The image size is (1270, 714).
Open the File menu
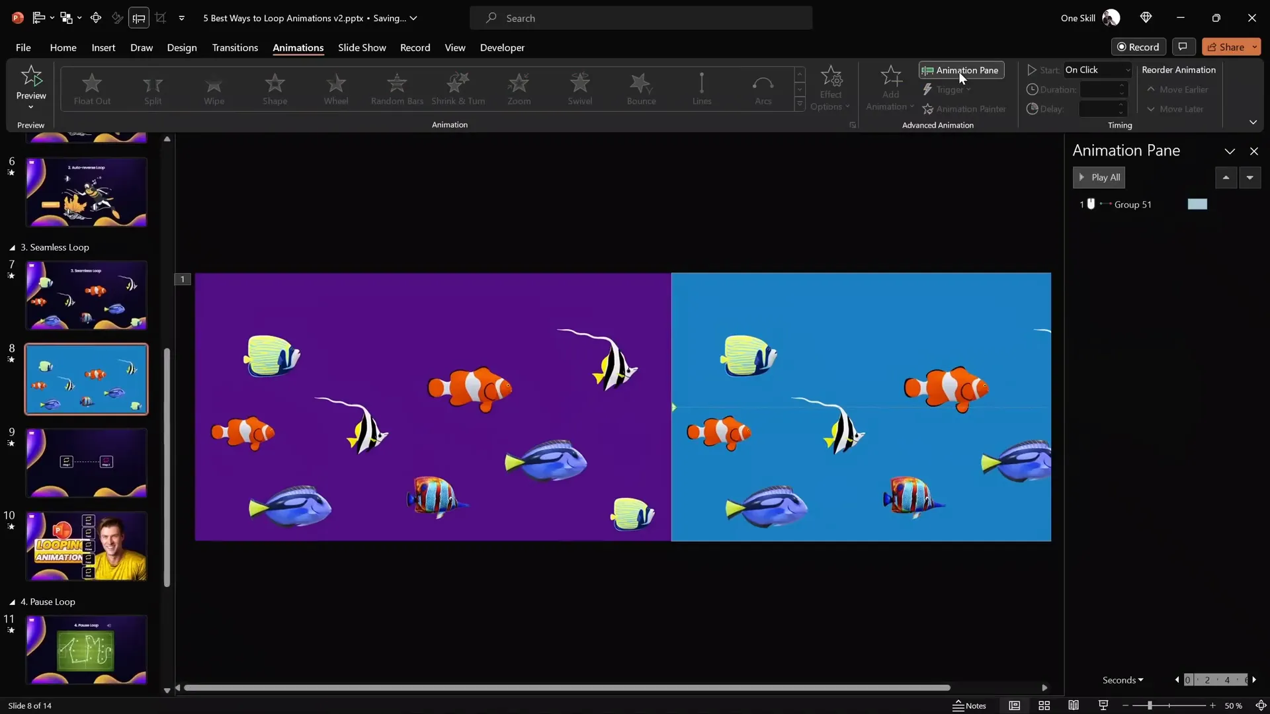tap(23, 48)
